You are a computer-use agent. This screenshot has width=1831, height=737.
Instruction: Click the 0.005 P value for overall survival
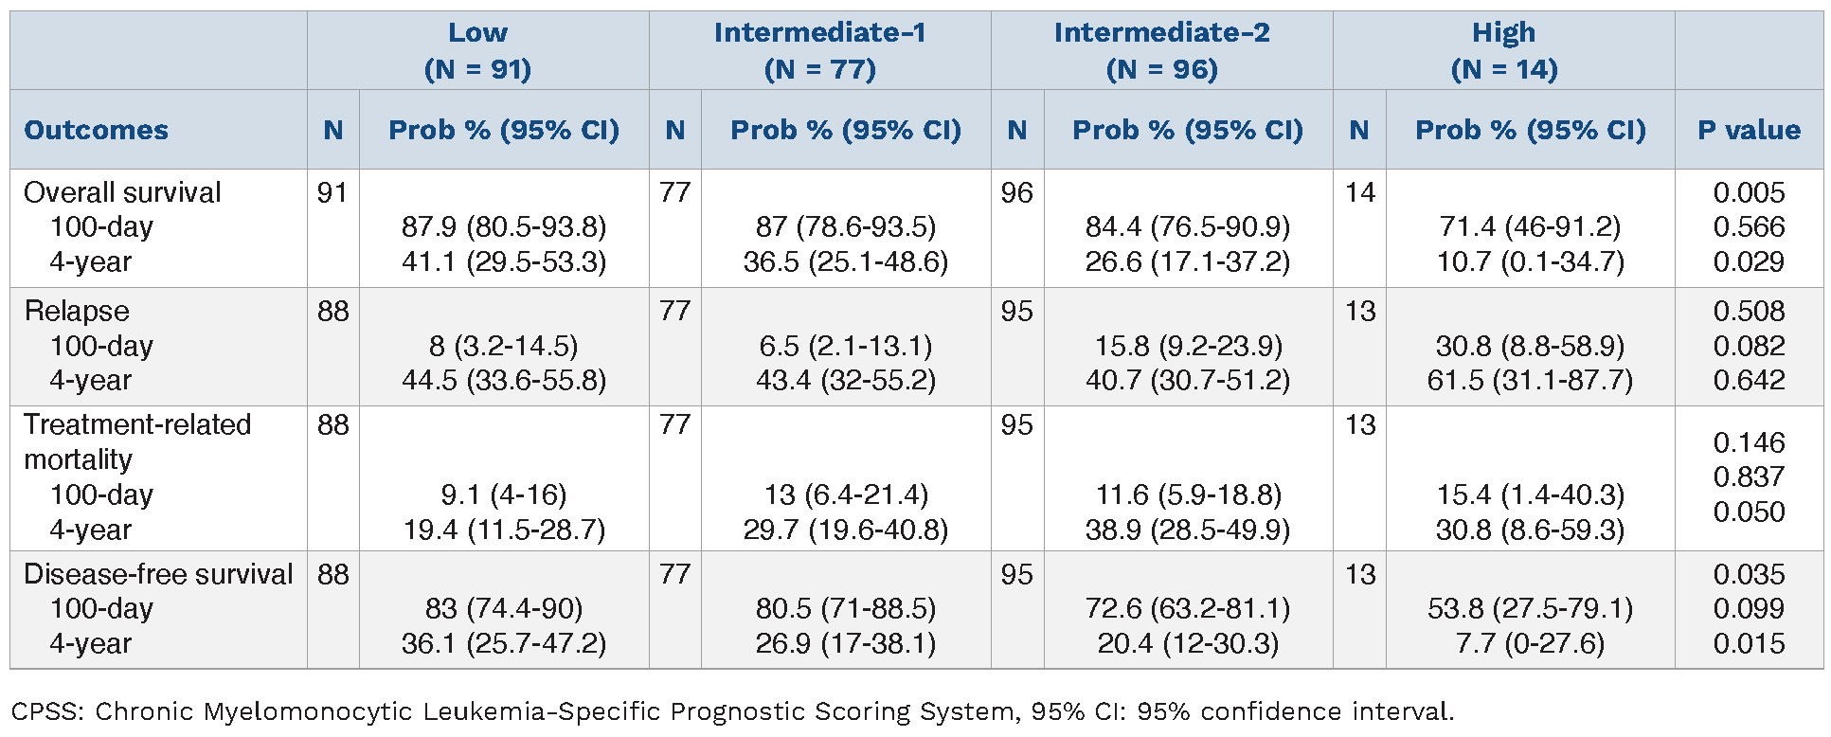pos(1749,192)
